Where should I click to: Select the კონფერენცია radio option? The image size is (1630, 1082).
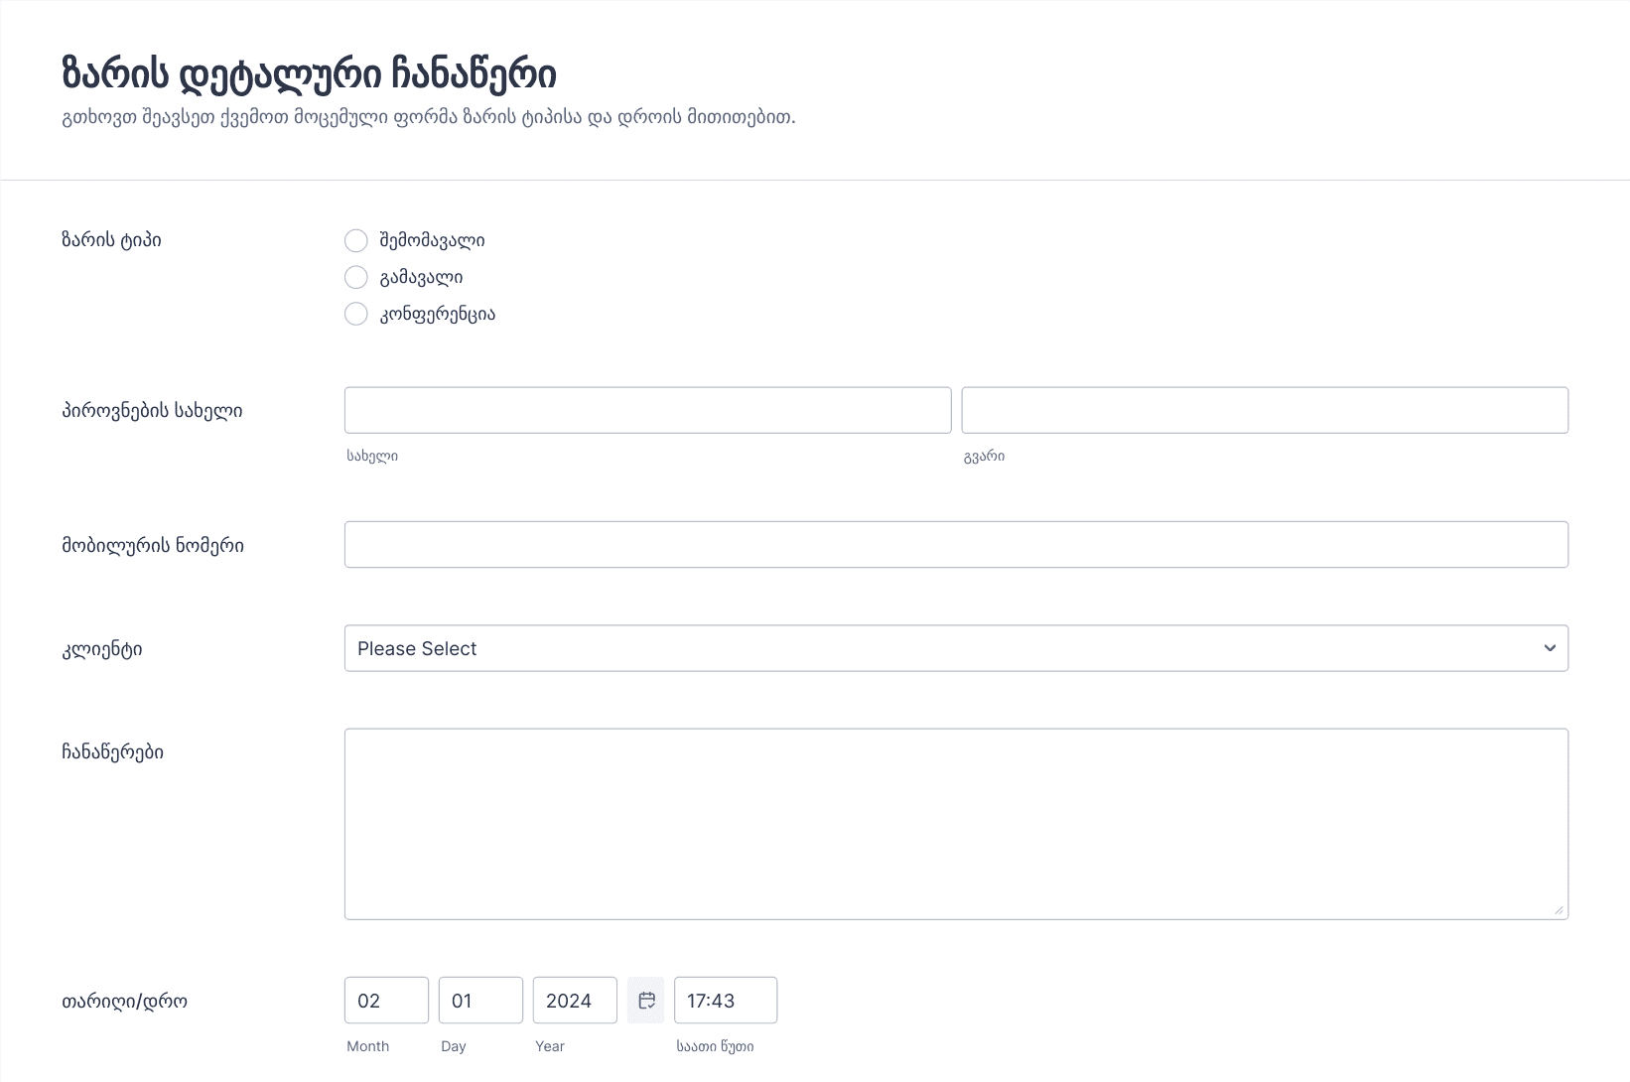pos(356,315)
